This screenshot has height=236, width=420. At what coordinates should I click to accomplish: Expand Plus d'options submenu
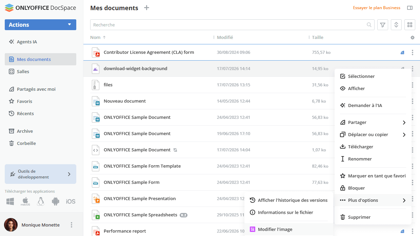pos(373,200)
